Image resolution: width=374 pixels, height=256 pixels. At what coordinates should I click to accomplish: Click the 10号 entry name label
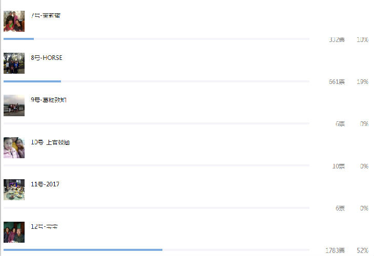[50, 142]
